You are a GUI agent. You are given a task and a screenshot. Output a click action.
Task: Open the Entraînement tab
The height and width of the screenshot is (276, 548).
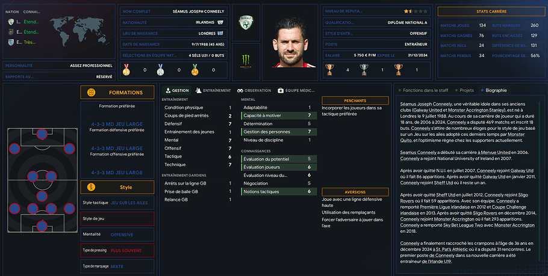point(213,90)
